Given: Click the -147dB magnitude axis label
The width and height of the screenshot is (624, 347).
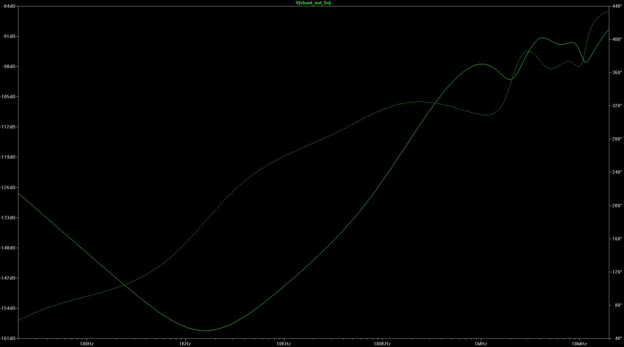Looking at the screenshot, I should 8,278.
